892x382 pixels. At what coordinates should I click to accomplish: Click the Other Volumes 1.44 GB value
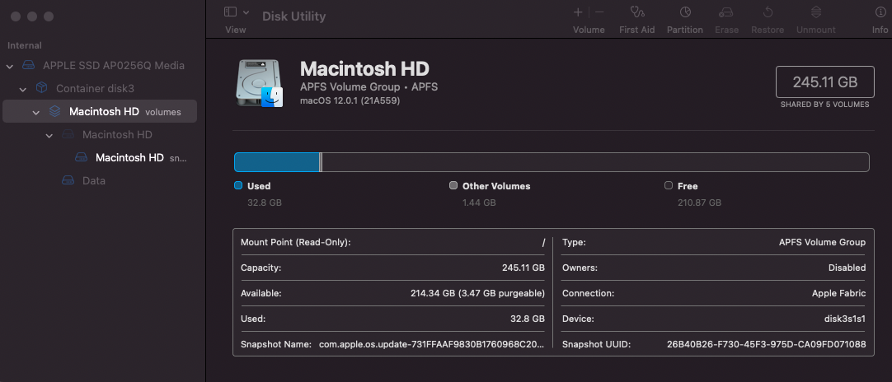coord(479,203)
